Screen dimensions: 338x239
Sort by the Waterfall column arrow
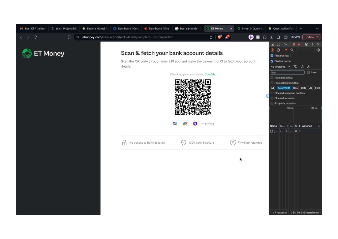[x=319, y=126]
